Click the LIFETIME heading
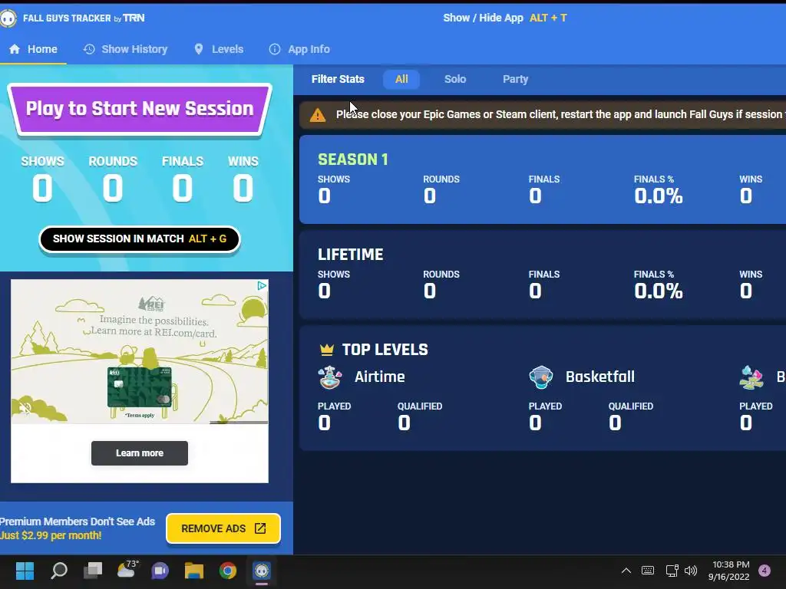This screenshot has width=786, height=589. click(x=350, y=255)
